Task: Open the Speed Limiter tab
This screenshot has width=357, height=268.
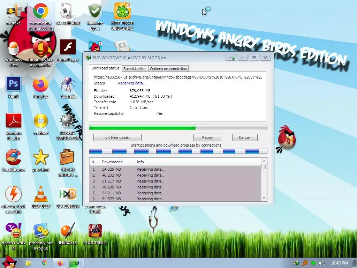Action: tap(135, 69)
